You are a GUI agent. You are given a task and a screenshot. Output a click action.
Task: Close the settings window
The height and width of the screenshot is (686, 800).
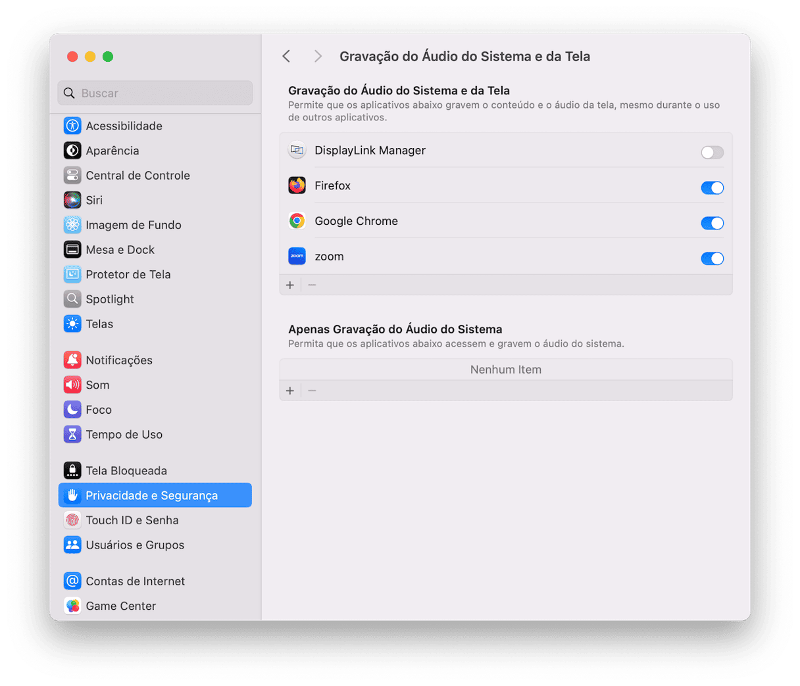[x=72, y=57]
